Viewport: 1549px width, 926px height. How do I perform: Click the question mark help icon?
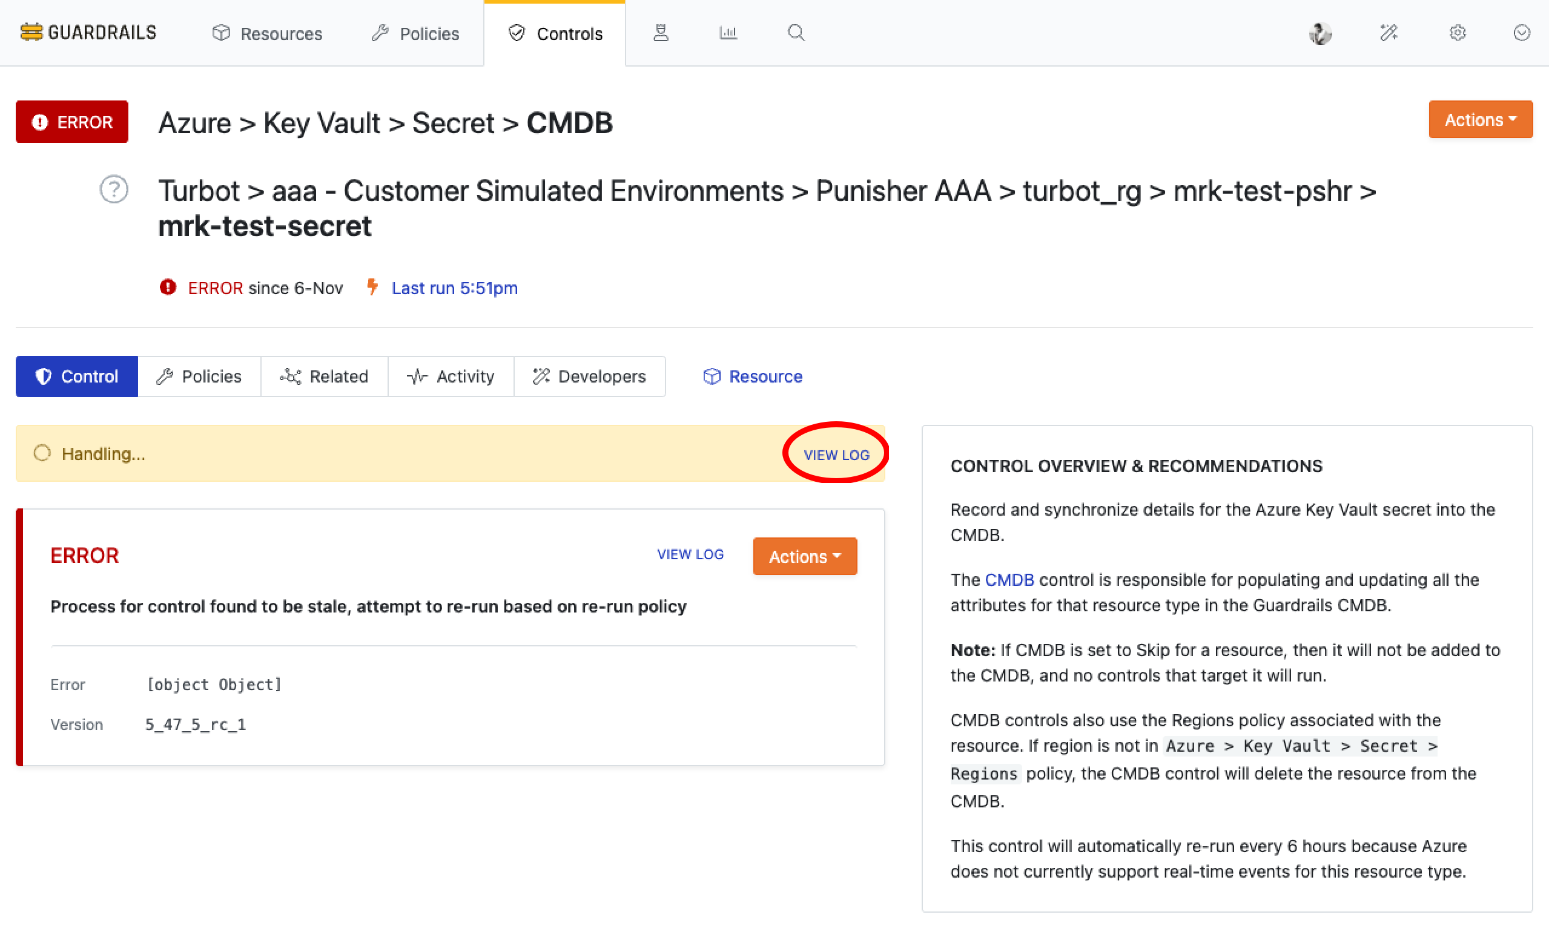[x=114, y=189]
